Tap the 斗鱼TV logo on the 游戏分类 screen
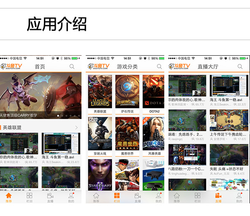Screen dimensions: 250x216 pos(98,66)
